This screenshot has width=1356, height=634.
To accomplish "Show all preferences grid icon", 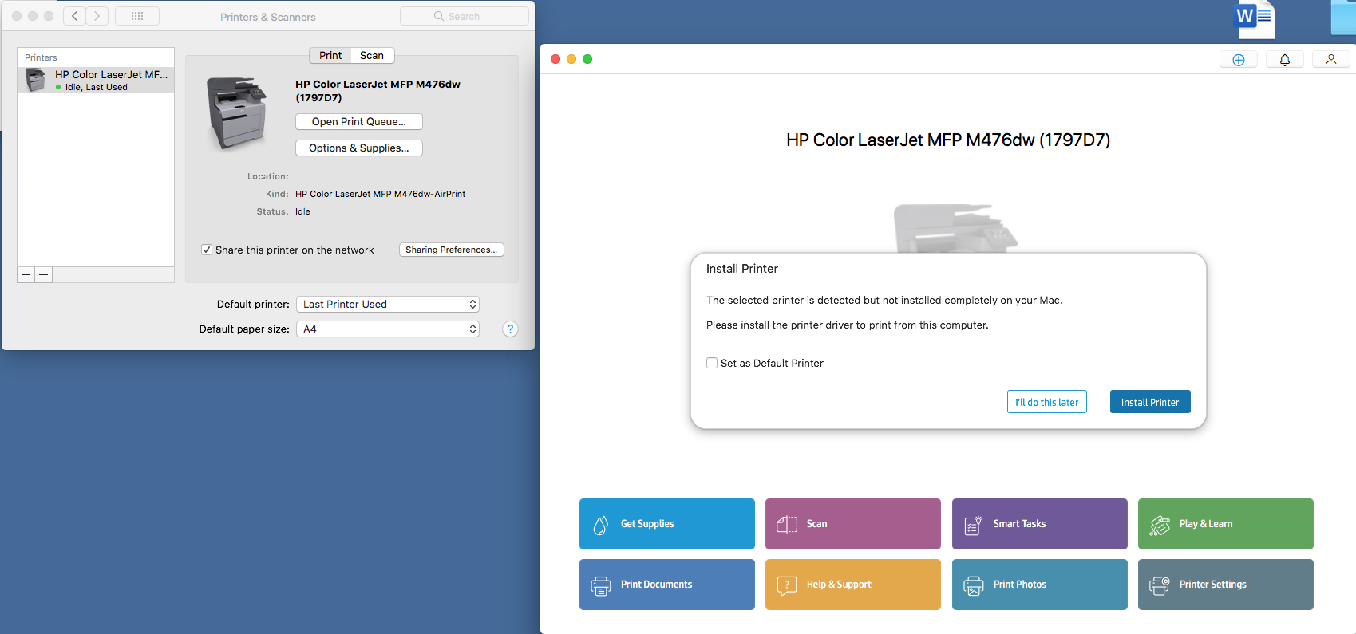I will [137, 16].
